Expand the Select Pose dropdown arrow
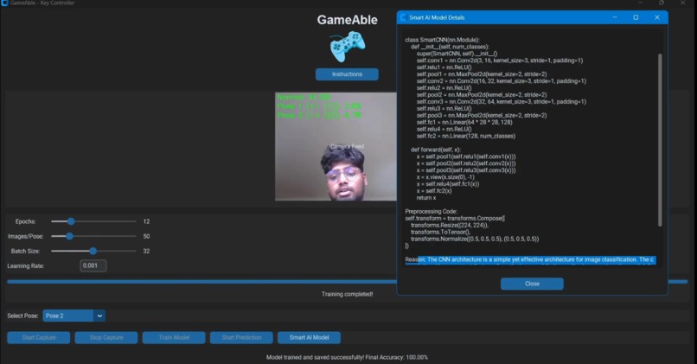The height and width of the screenshot is (364, 697). [x=99, y=316]
